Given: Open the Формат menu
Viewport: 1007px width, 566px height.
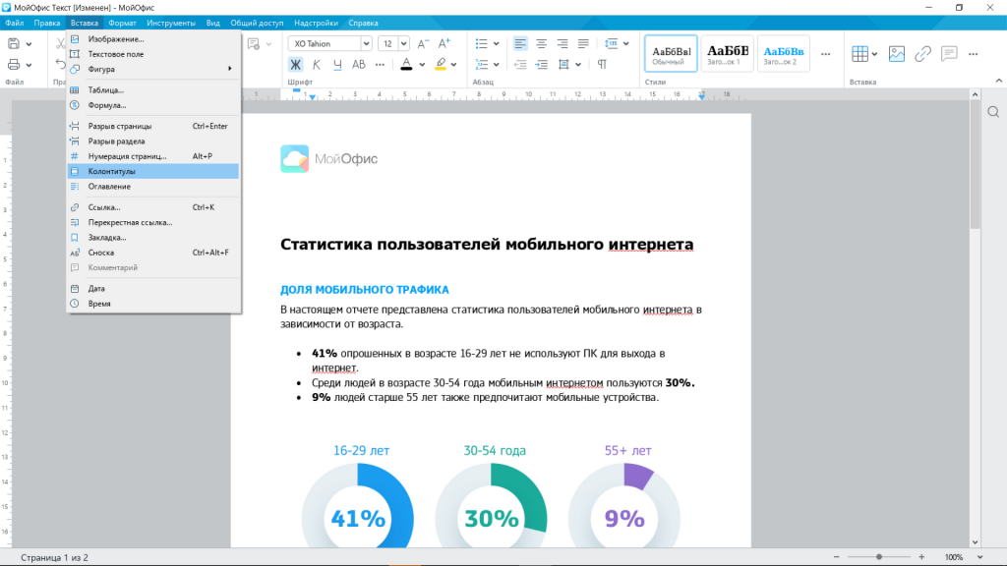Looking at the screenshot, I should point(122,22).
